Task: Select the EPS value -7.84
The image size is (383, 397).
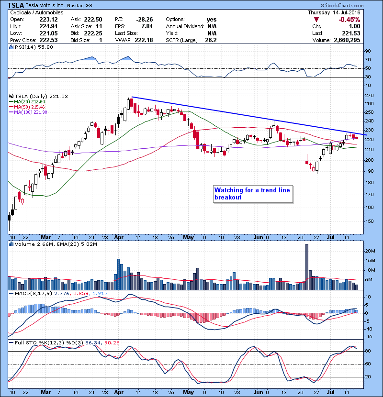Action: coord(146,26)
